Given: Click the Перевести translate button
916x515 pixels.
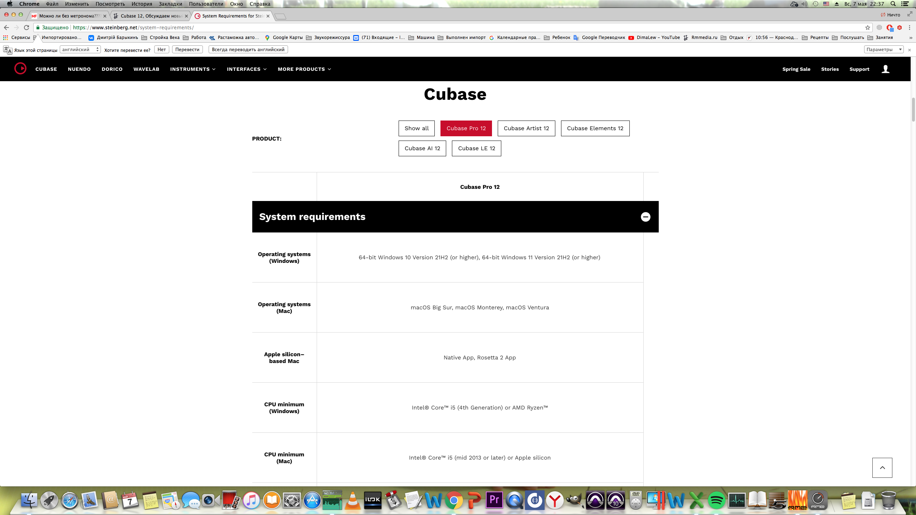Looking at the screenshot, I should (187, 49).
